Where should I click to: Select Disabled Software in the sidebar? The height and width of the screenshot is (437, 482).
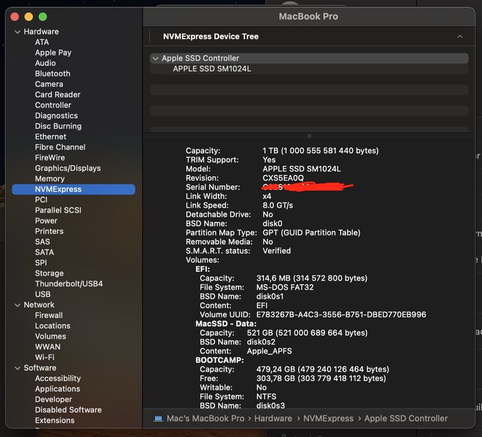point(68,410)
